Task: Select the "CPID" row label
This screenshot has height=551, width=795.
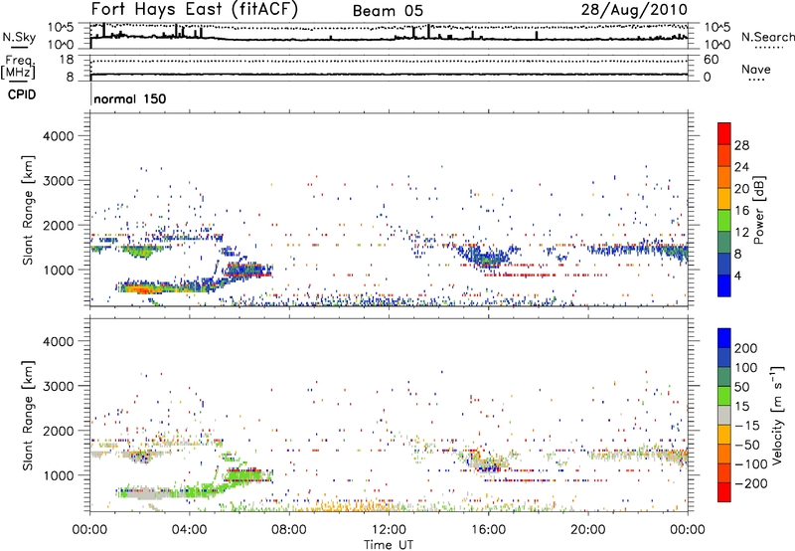Action: tap(22, 94)
